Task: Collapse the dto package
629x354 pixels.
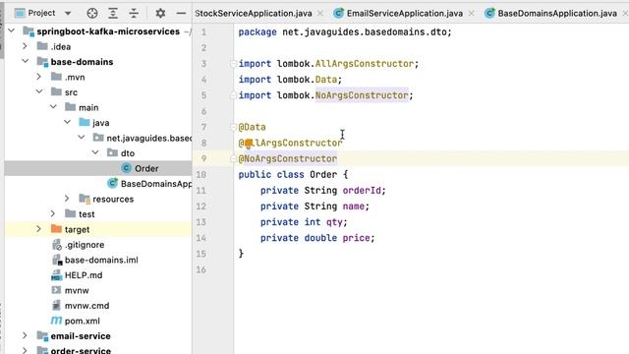Action: tap(95, 153)
